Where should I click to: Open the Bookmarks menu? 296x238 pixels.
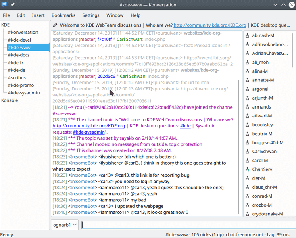(x=63, y=15)
